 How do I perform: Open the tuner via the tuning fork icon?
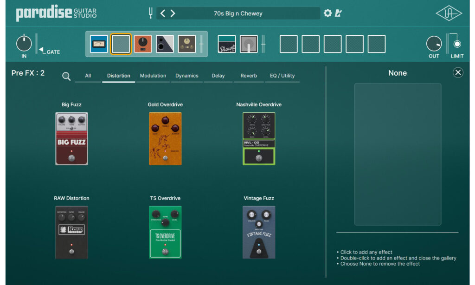150,13
